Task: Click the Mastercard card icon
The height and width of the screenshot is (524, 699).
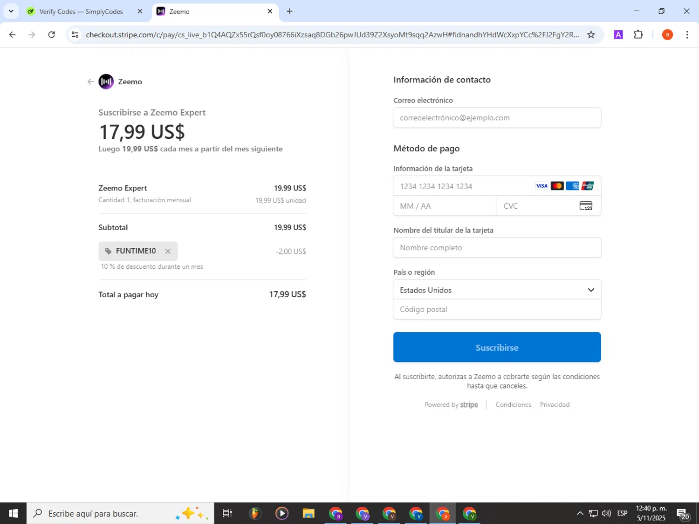Action: [557, 186]
